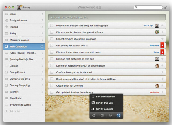Open Jeremy's profile avatar

coord(19,7)
